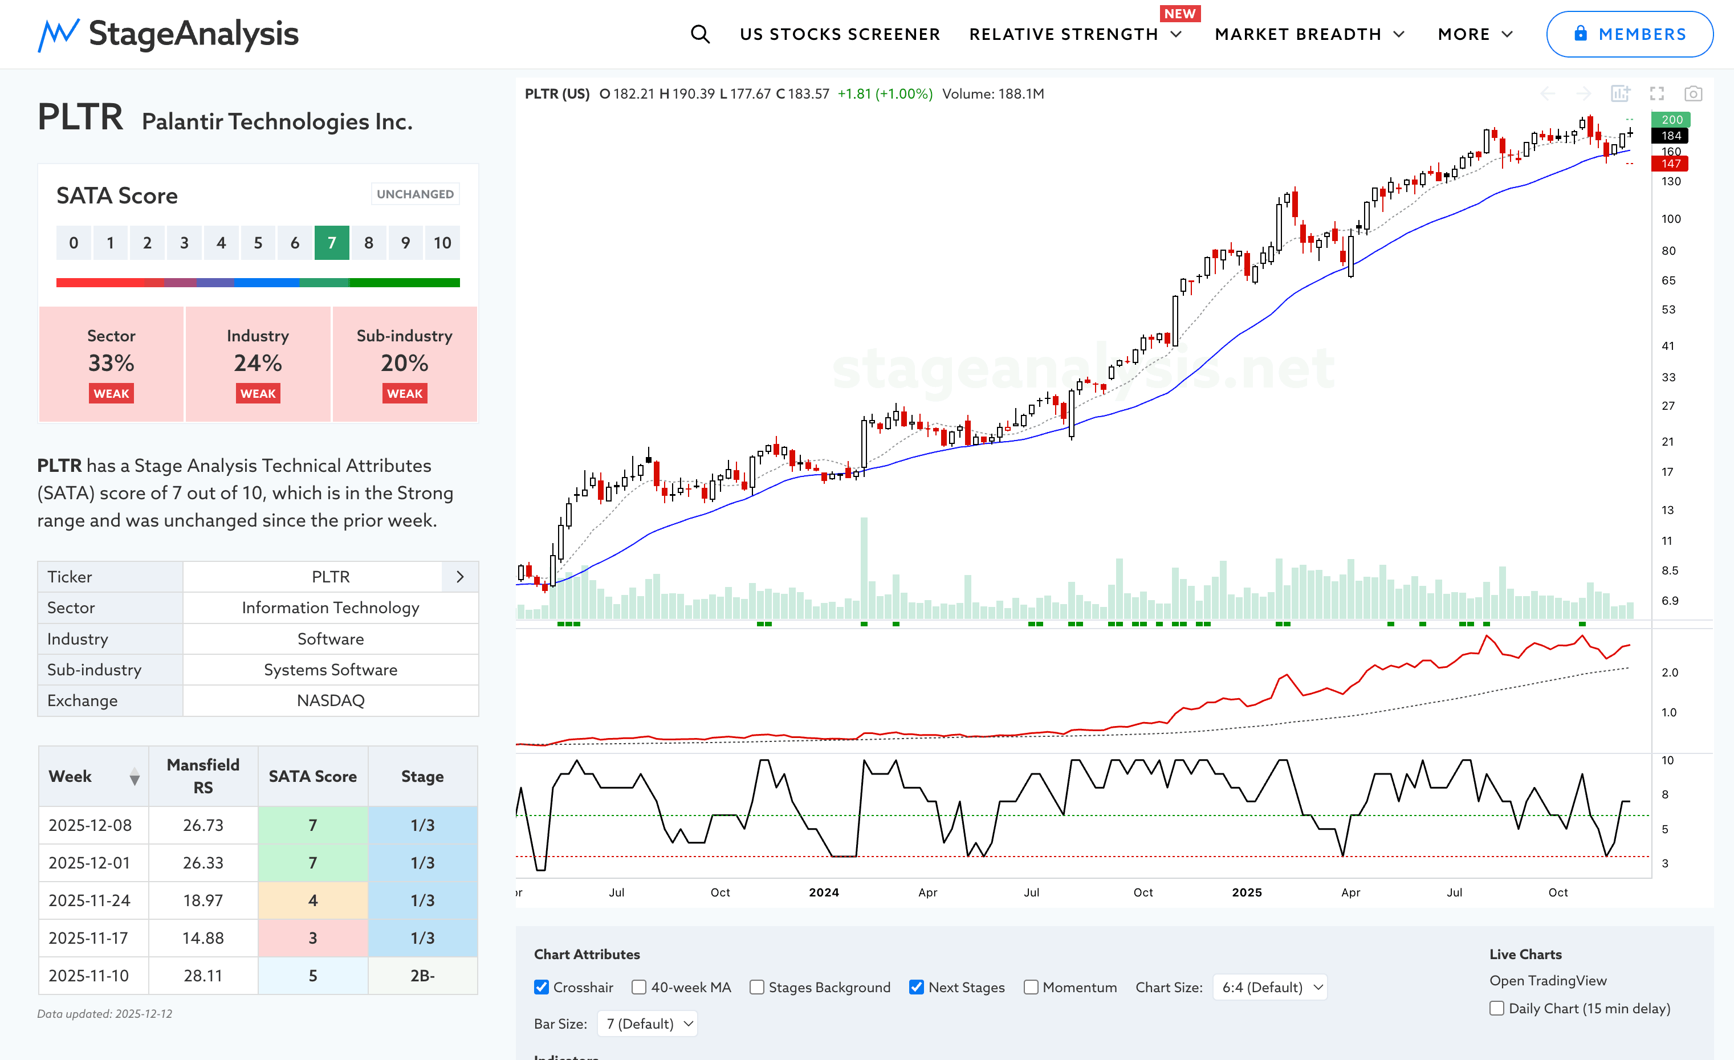
Task: Click the chart back arrow icon
Action: (x=1548, y=93)
